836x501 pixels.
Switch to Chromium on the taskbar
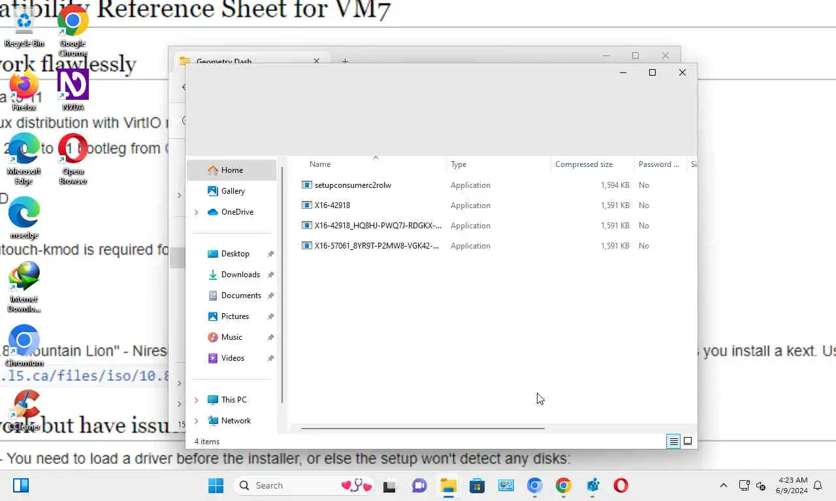[535, 485]
